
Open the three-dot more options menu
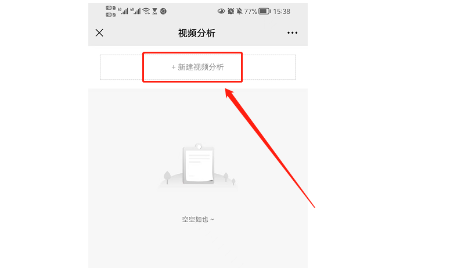(292, 33)
